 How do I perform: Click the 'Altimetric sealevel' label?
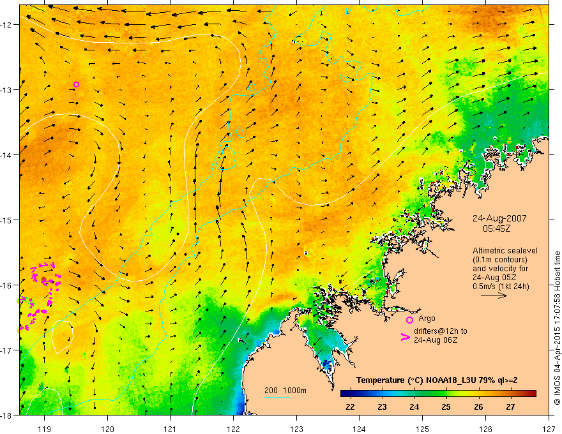[x=505, y=251]
